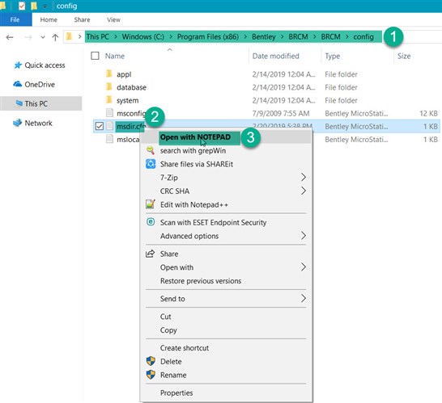Click the shield icon beside Rename
This screenshot has height=403, width=442.
click(x=151, y=375)
